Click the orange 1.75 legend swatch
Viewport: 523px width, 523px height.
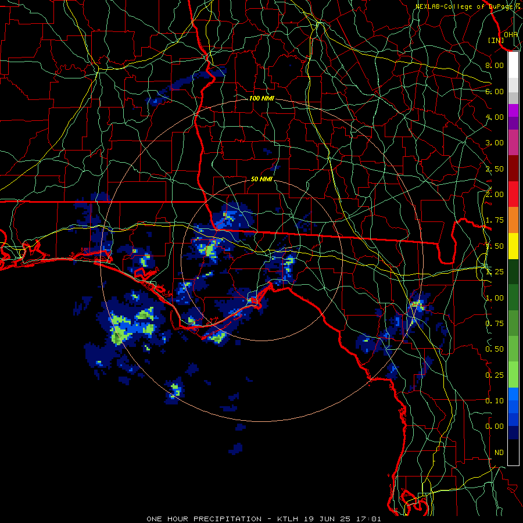pyautogui.click(x=513, y=220)
